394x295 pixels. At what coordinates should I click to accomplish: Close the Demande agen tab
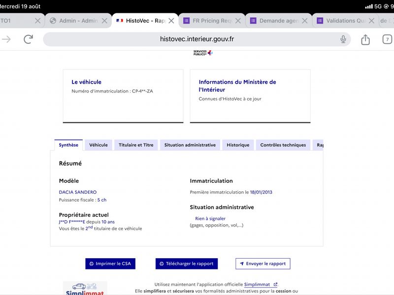(305, 21)
